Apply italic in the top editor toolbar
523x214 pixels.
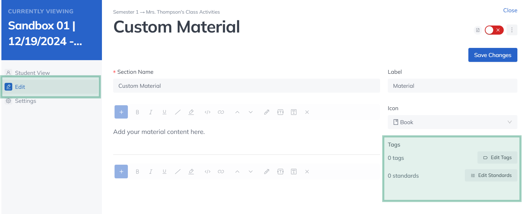point(151,112)
